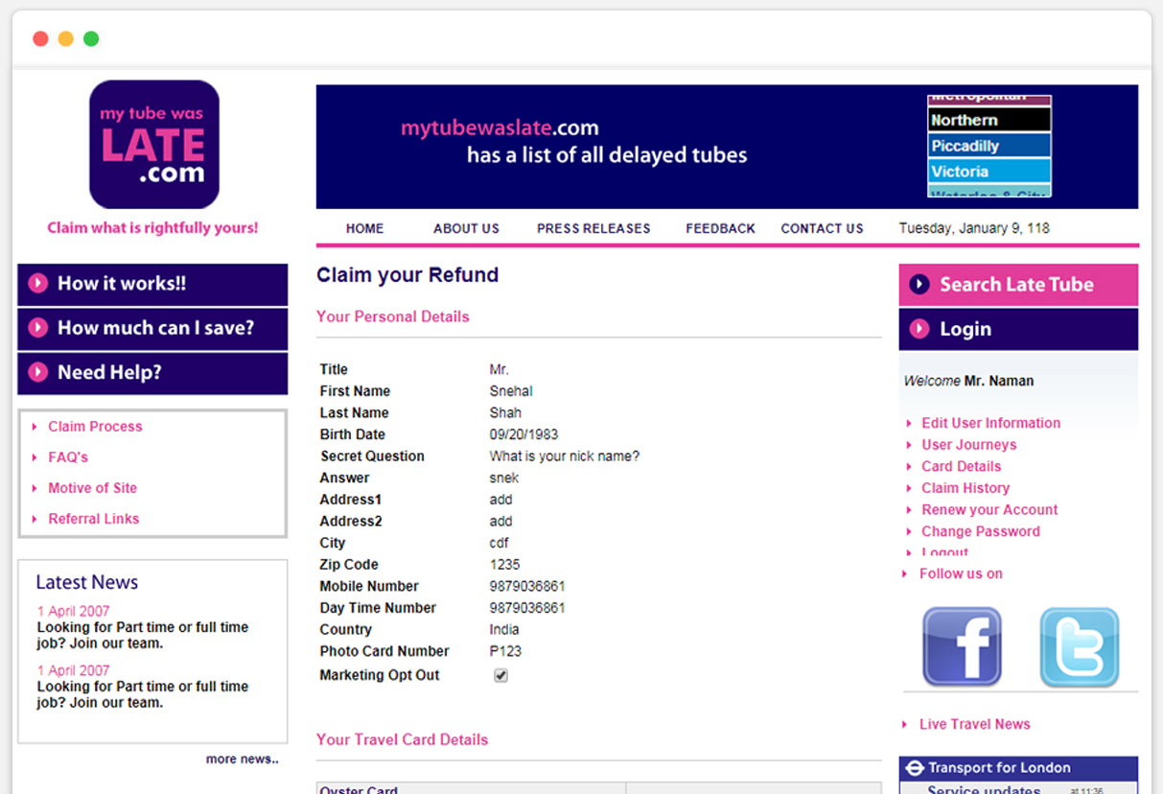Click arrow icon beside Search Late Tube

tap(919, 284)
